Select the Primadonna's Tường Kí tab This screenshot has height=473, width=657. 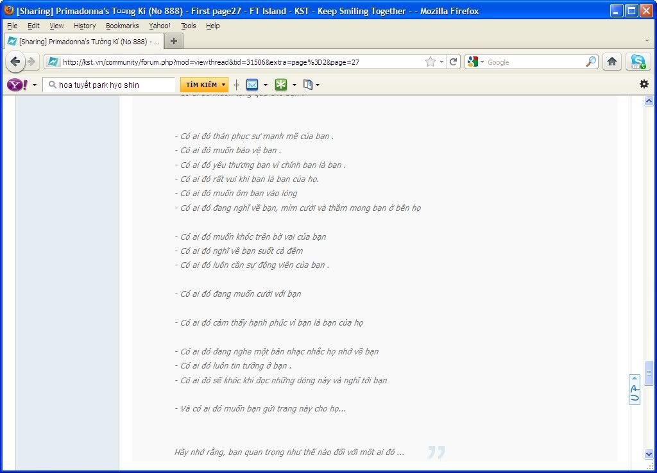coord(83,42)
